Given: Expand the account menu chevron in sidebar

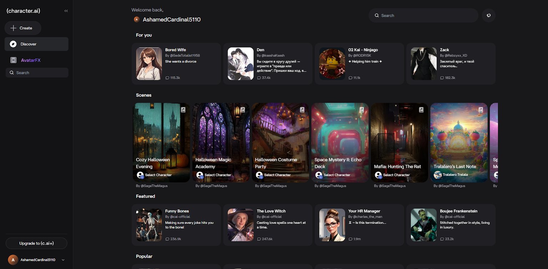Looking at the screenshot, I should [x=63, y=260].
